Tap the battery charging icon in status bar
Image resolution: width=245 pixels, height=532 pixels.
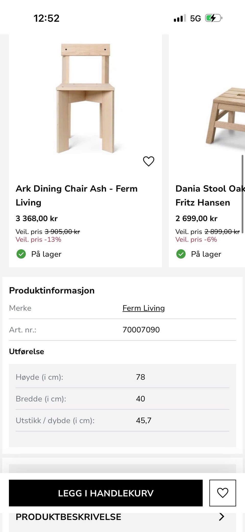214,18
